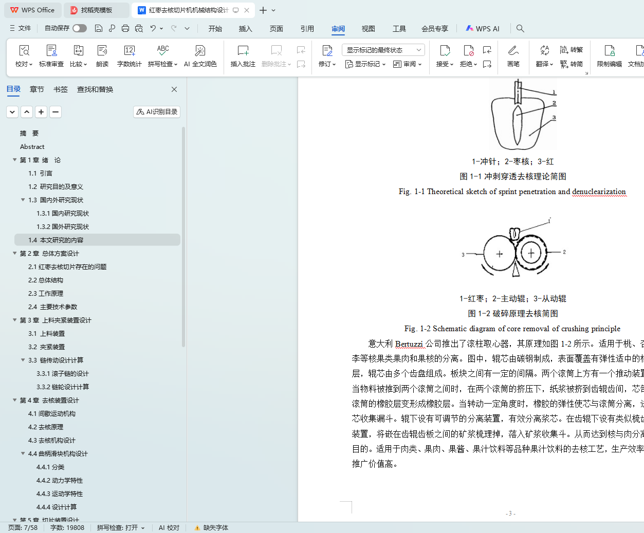644x533 pixels.
Task: Click 缺失字体 warning in status bar
Action: click(x=211, y=528)
